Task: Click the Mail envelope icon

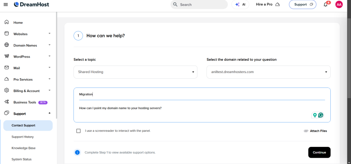Action: (x=7, y=68)
